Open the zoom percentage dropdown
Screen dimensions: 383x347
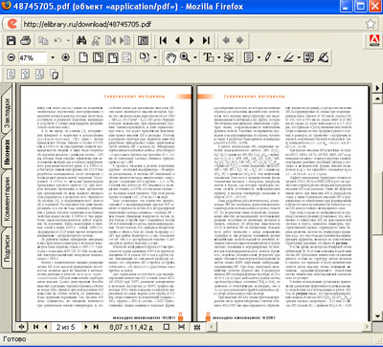point(53,58)
